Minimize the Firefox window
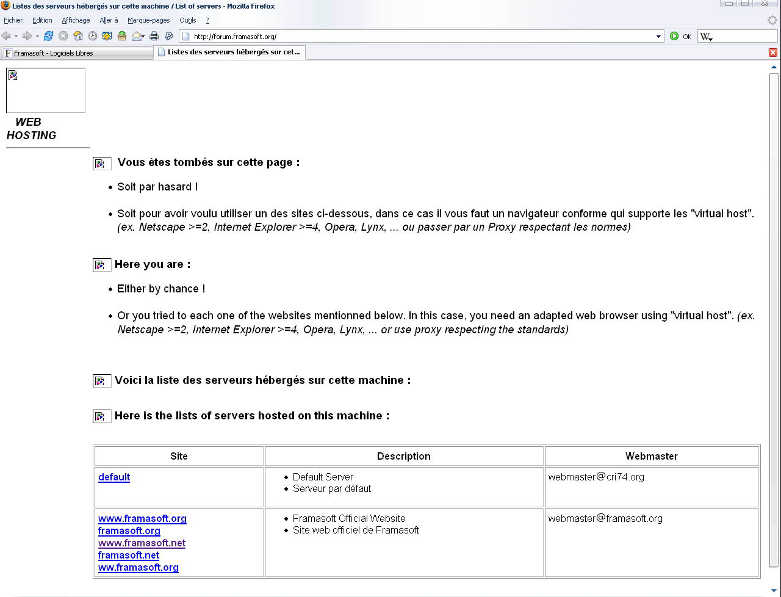 coord(728,4)
